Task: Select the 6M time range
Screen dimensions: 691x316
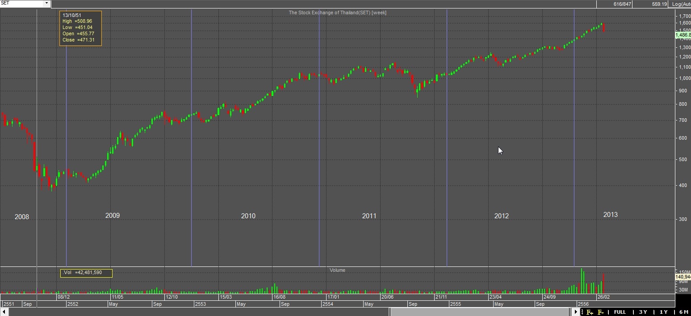Action: [x=683, y=312]
